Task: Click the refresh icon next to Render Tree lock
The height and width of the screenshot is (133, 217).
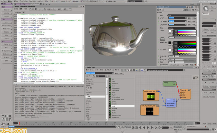Action: [131, 70]
